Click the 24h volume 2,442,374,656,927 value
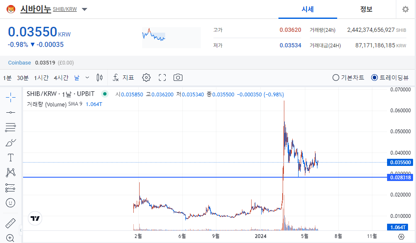The height and width of the screenshot is (243, 416). [x=371, y=30]
